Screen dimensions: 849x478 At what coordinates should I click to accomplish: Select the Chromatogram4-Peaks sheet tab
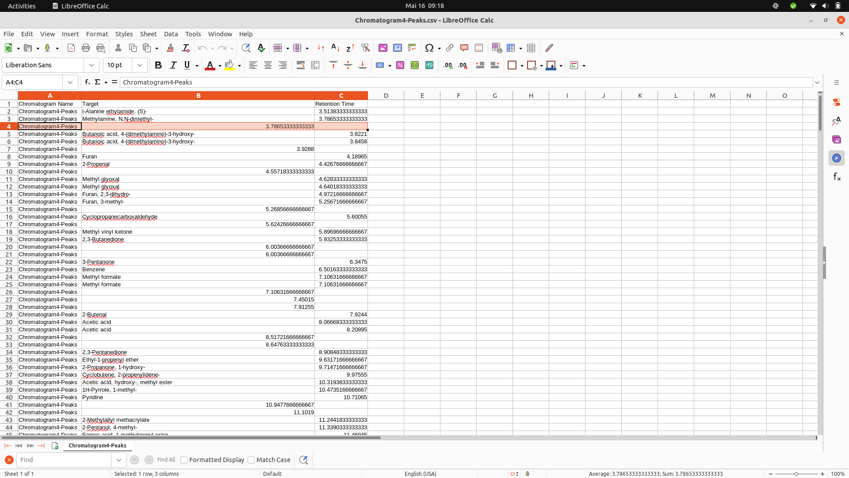(97, 446)
